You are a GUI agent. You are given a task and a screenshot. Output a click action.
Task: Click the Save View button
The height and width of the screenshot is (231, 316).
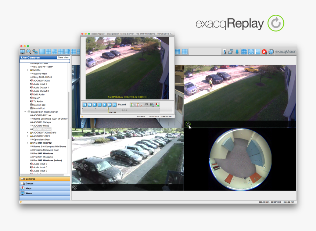point(63,58)
